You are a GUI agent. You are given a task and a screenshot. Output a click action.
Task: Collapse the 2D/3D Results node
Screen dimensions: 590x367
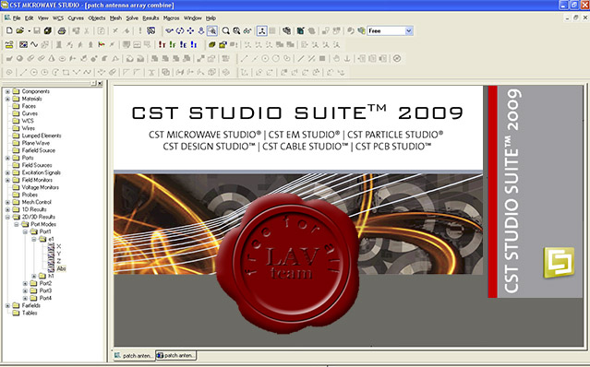coord(7,217)
